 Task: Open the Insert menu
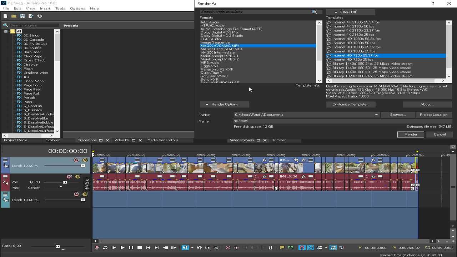click(x=45, y=8)
